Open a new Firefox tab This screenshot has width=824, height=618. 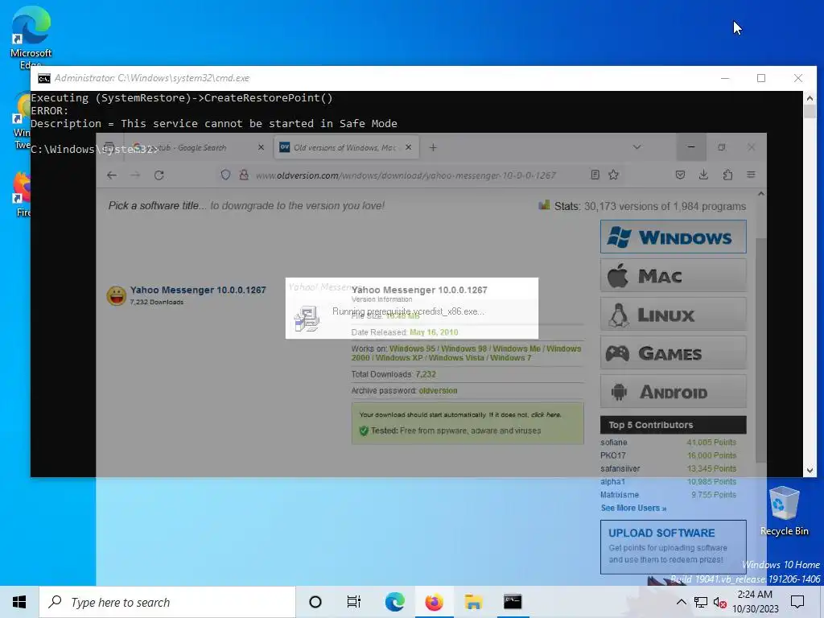tap(433, 148)
